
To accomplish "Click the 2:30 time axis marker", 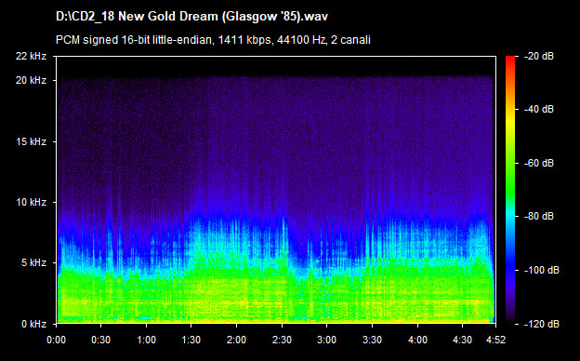I will 282,340.
